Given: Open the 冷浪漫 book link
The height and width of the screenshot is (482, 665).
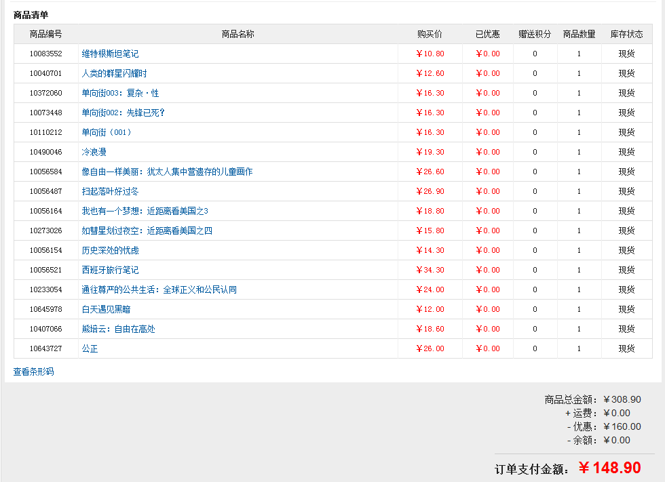Looking at the screenshot, I should (x=94, y=152).
